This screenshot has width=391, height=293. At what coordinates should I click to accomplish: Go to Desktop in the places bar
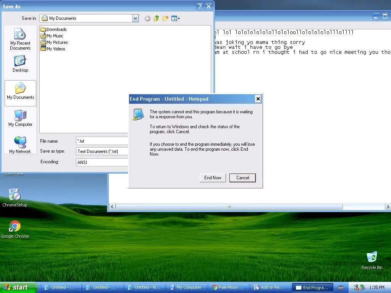(20, 64)
